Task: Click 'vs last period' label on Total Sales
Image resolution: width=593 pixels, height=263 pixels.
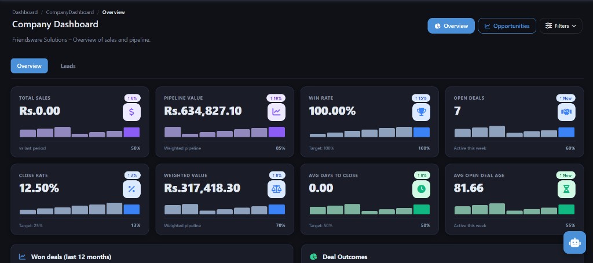Action: 32,148
